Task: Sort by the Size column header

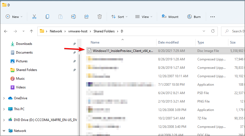Action: (x=233, y=42)
